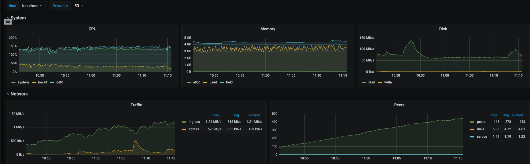
Task: Click peers avg value 278
Action: [x=508, y=122]
